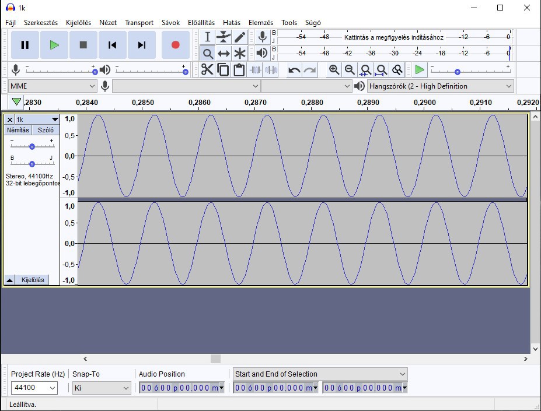
Task: Toggle Némítás (mute) on track 1k
Action: pos(18,130)
